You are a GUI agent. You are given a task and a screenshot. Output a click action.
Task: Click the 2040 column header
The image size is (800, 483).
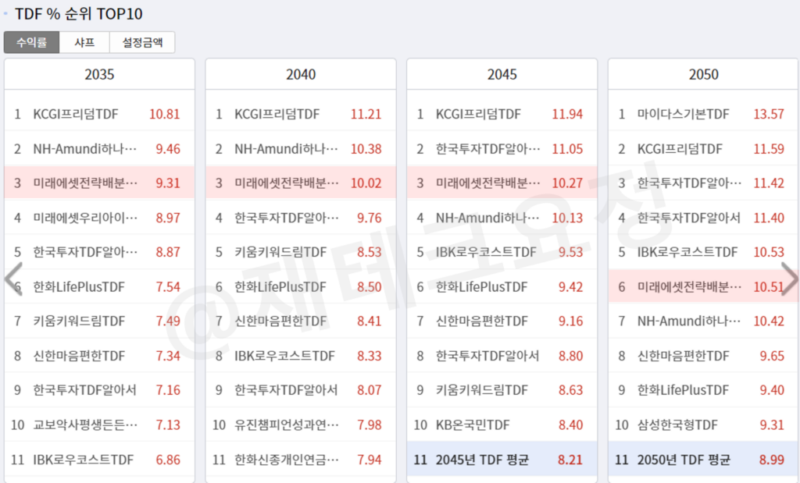pyautogui.click(x=300, y=73)
